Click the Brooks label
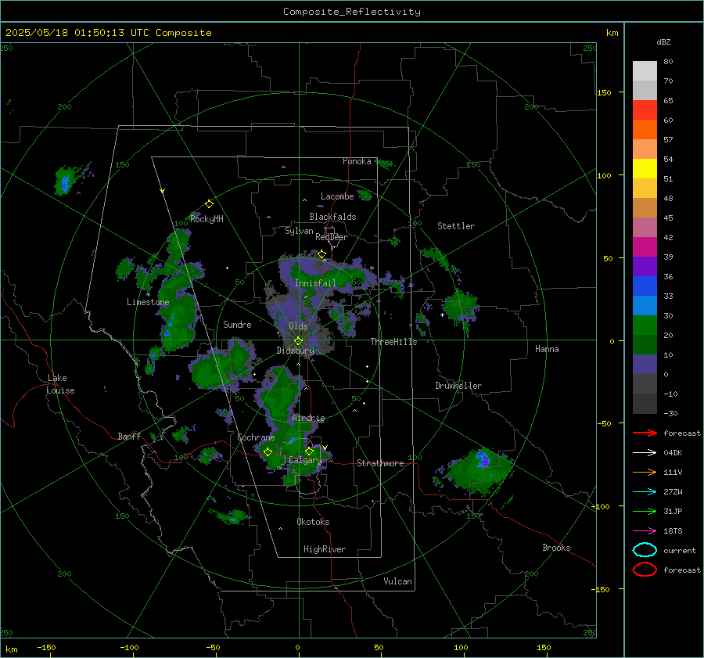Viewport: 704px width, 658px height. pos(556,548)
